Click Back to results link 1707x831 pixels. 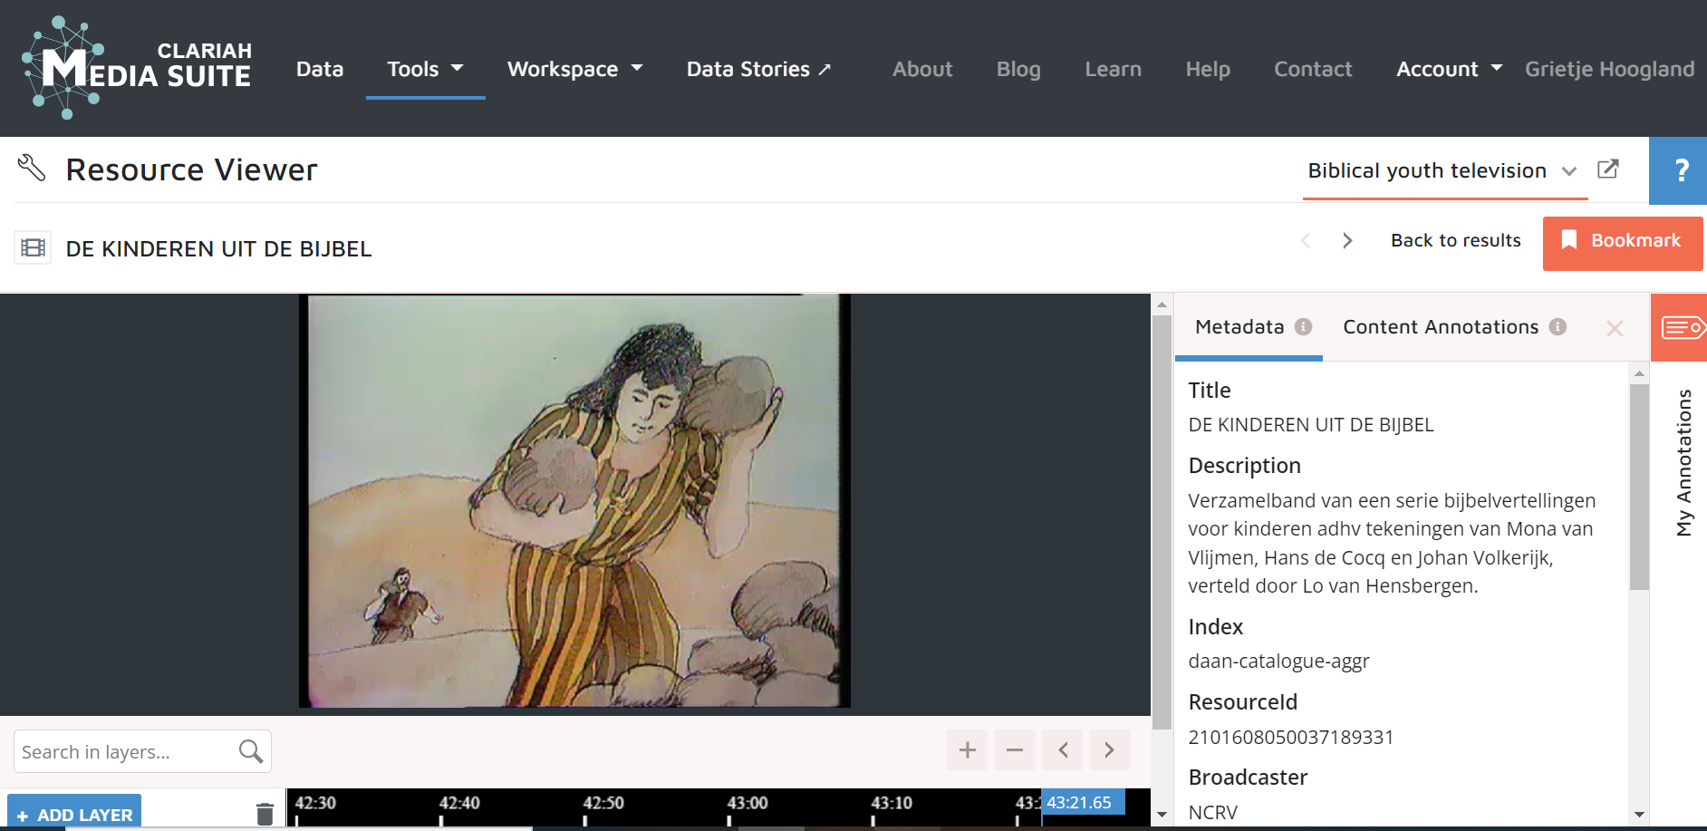pos(1455,241)
